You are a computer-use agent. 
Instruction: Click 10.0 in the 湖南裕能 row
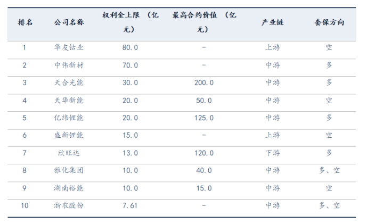pos(130,188)
